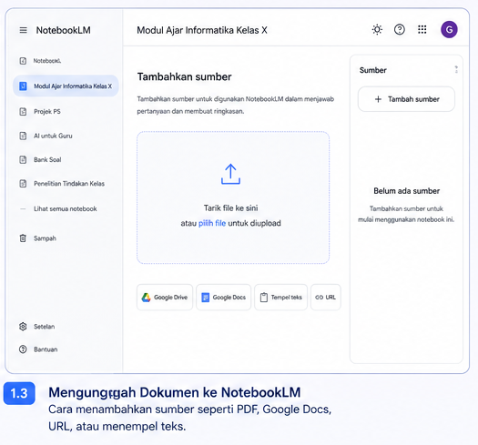Click the pilih file link
478x445 pixels.
coord(212,223)
